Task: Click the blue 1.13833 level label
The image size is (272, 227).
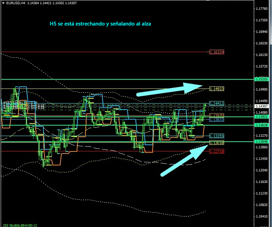Action: [x=217, y=120]
